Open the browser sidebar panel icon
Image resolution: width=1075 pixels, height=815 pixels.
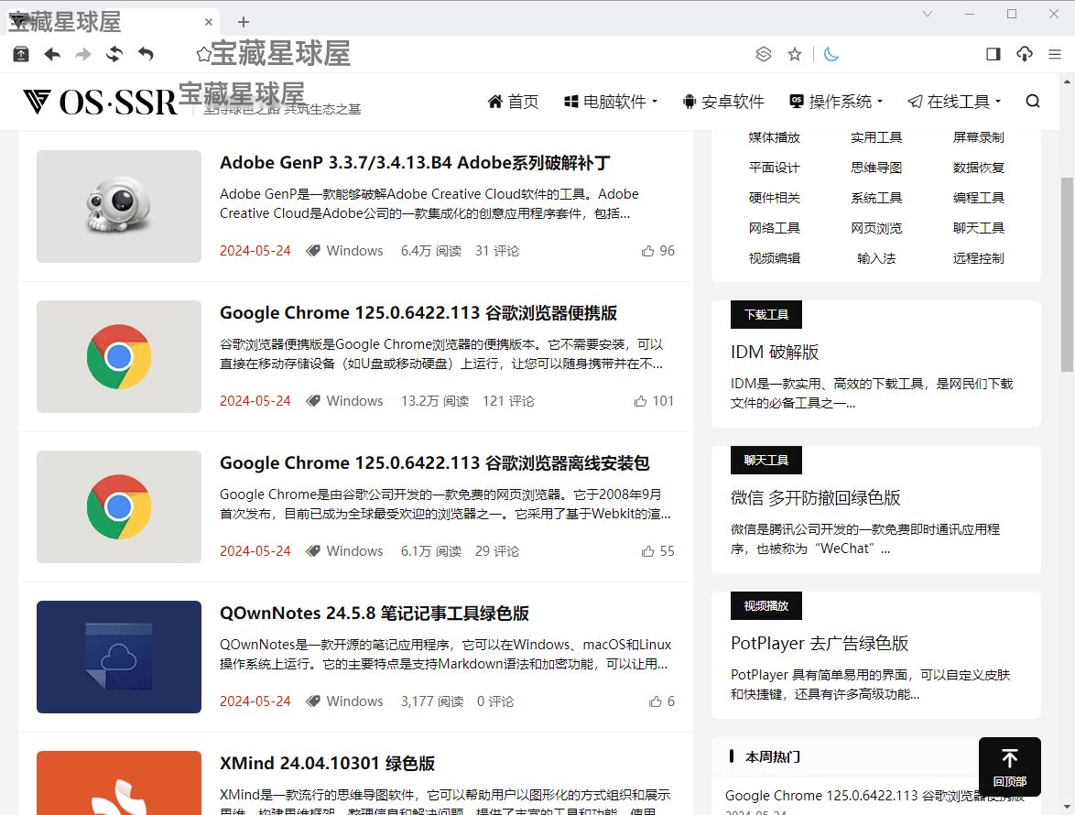(993, 54)
